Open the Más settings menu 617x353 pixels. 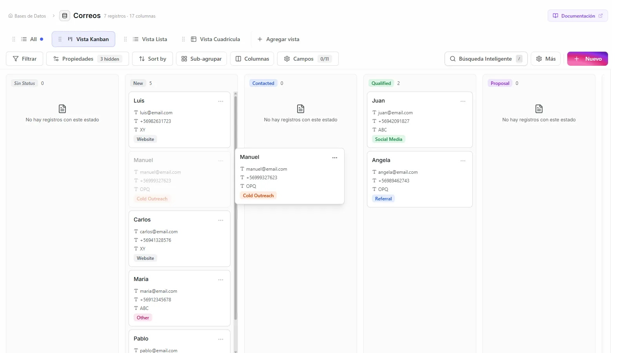tap(546, 59)
